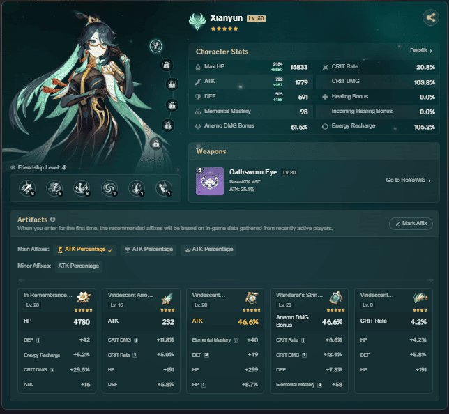Image resolution: width=449 pixels, height=414 pixels.
Task: Open the fifth passive talent icon
Action: [x=137, y=188]
